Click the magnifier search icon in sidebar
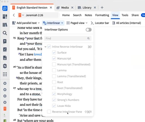The image size is (145, 122). [5, 33]
